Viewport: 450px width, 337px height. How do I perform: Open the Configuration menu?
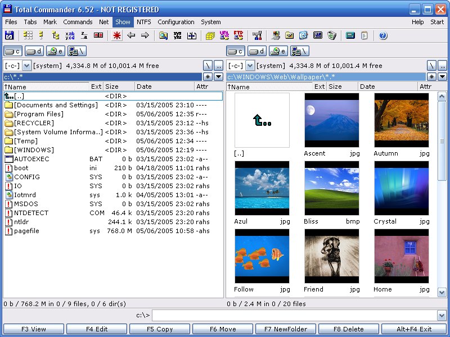click(176, 22)
